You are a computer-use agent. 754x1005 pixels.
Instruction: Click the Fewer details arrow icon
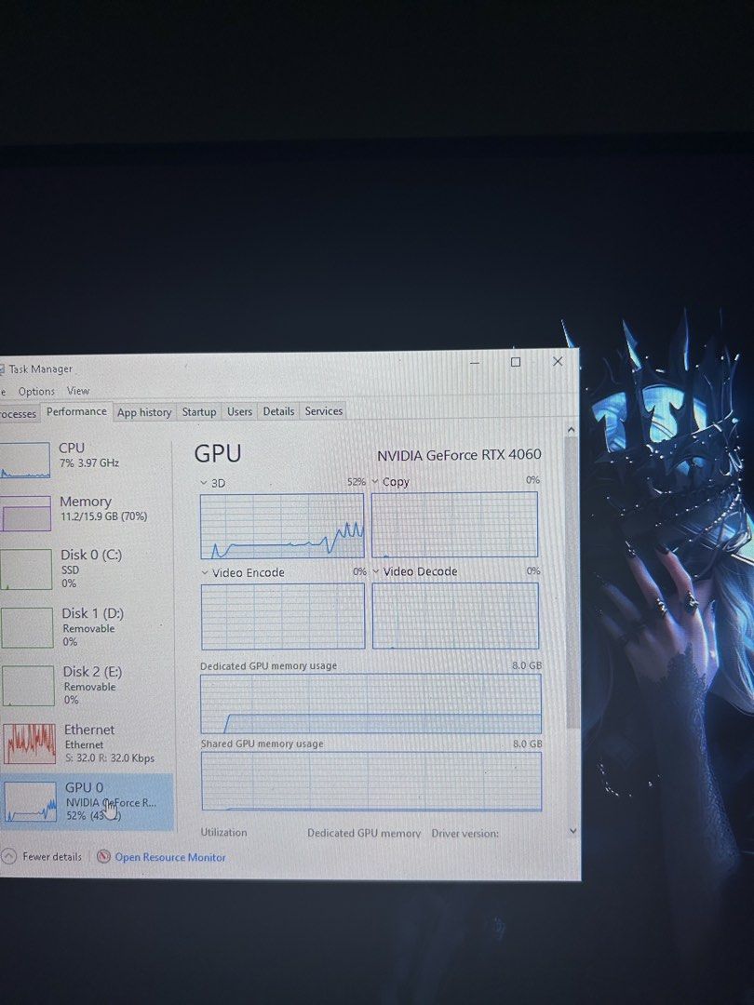click(x=9, y=856)
